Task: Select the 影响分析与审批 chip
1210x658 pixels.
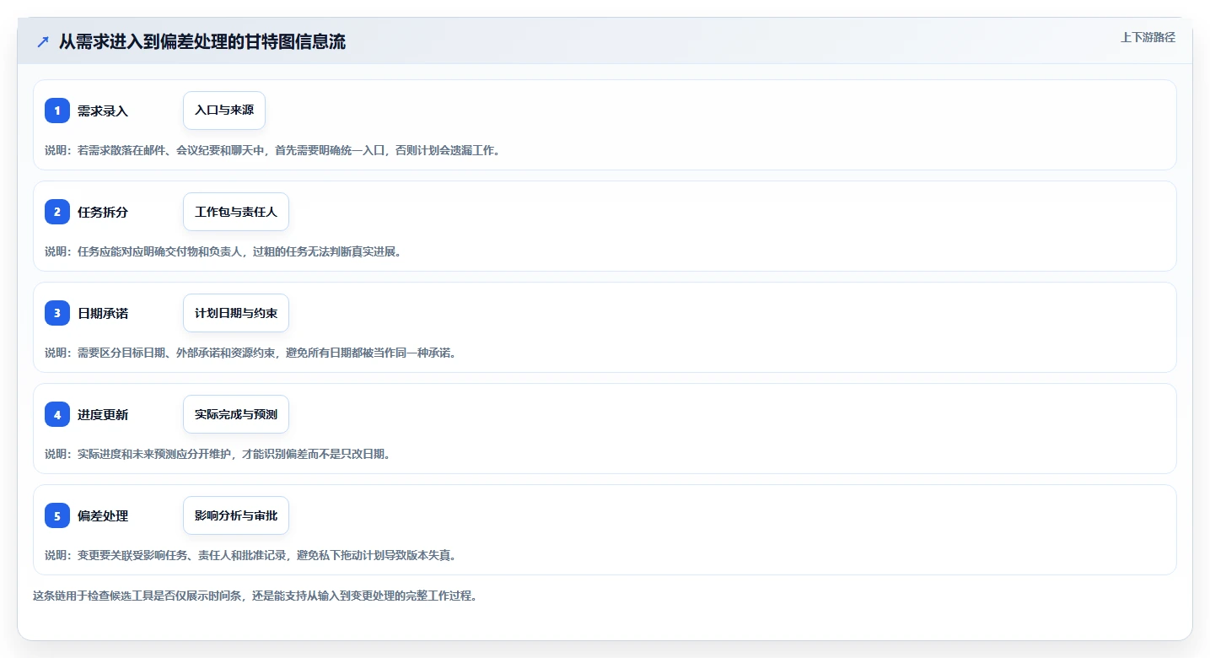Action: [x=236, y=515]
